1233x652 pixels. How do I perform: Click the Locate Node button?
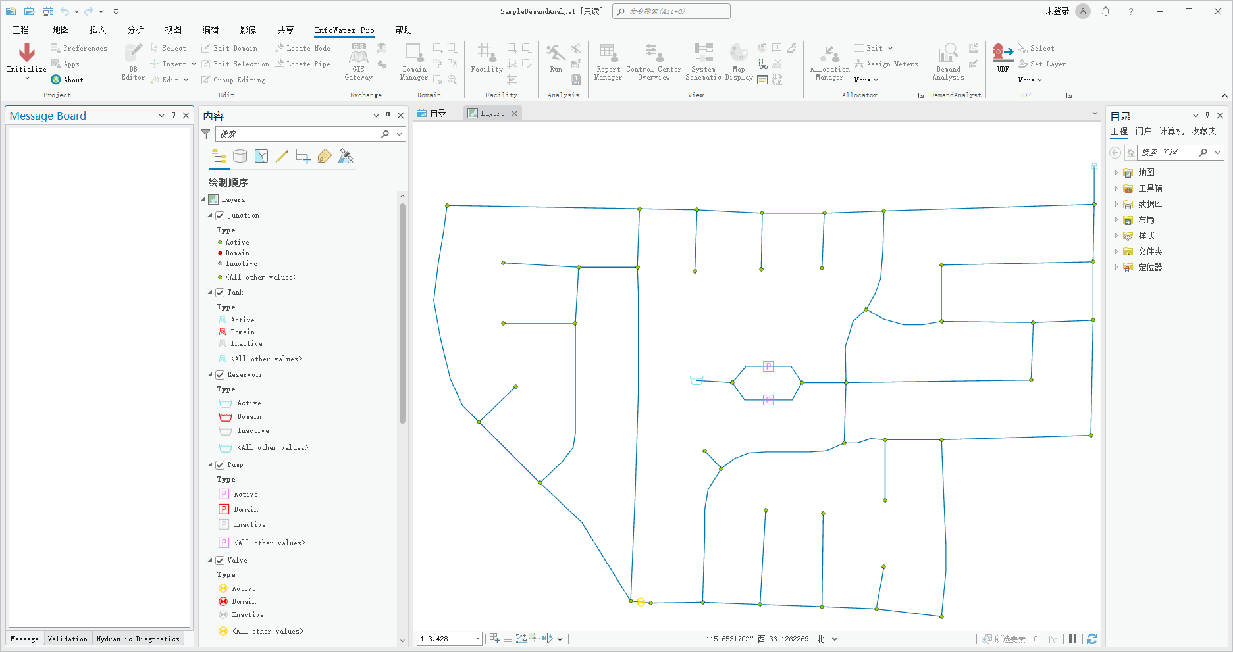pyautogui.click(x=303, y=48)
